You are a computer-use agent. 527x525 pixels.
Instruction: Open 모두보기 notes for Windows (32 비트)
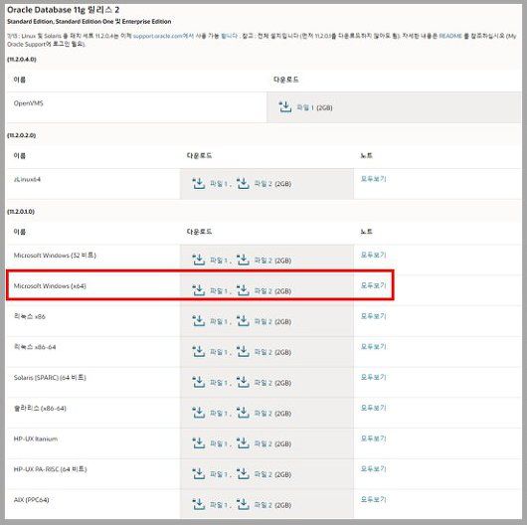(373, 255)
